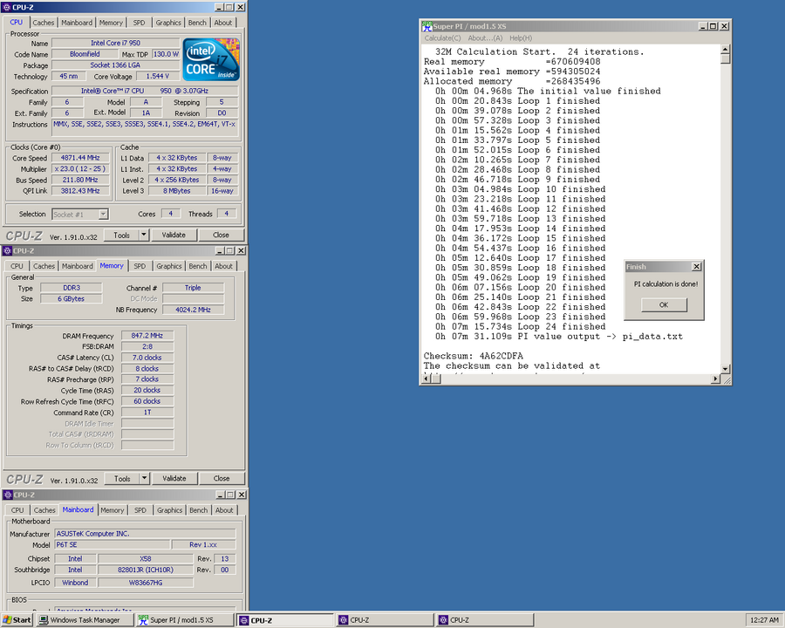The height and width of the screenshot is (628, 785).
Task: Click the top CPU-Z window title icon
Action: [7, 7]
